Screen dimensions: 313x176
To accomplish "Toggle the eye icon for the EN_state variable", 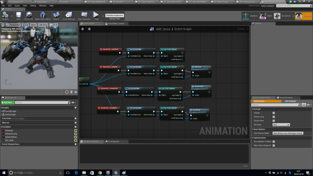I will point(76,140).
